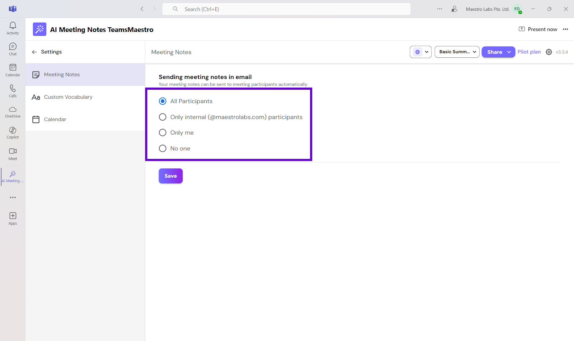This screenshot has height=341, width=574.
Task: Click Present now button
Action: point(538,29)
